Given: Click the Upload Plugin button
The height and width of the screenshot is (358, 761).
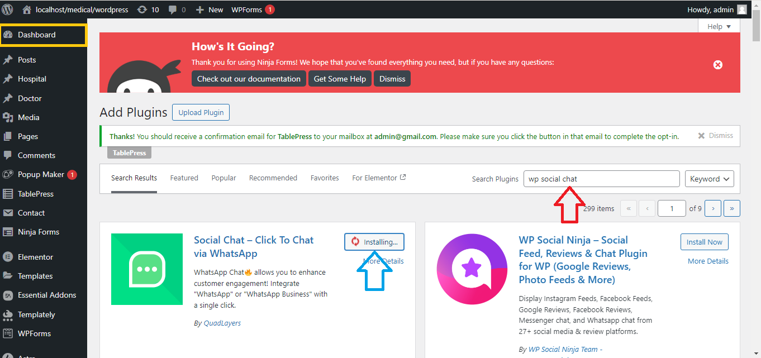Looking at the screenshot, I should coord(201,112).
